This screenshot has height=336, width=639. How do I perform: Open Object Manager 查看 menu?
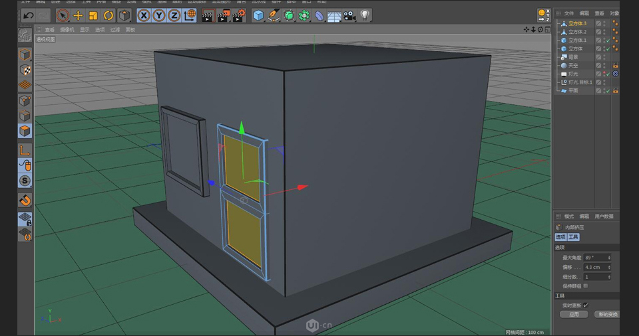[x=600, y=13]
